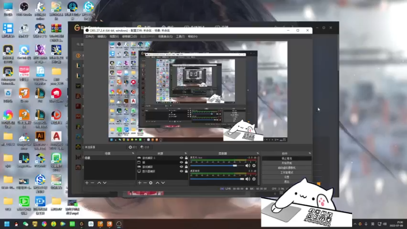Open the Windows Start menu

point(7,224)
